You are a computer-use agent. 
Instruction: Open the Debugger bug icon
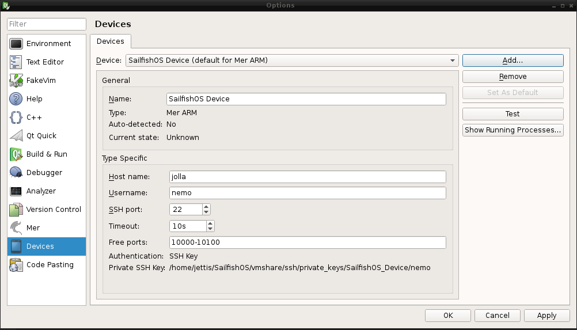[16, 173]
